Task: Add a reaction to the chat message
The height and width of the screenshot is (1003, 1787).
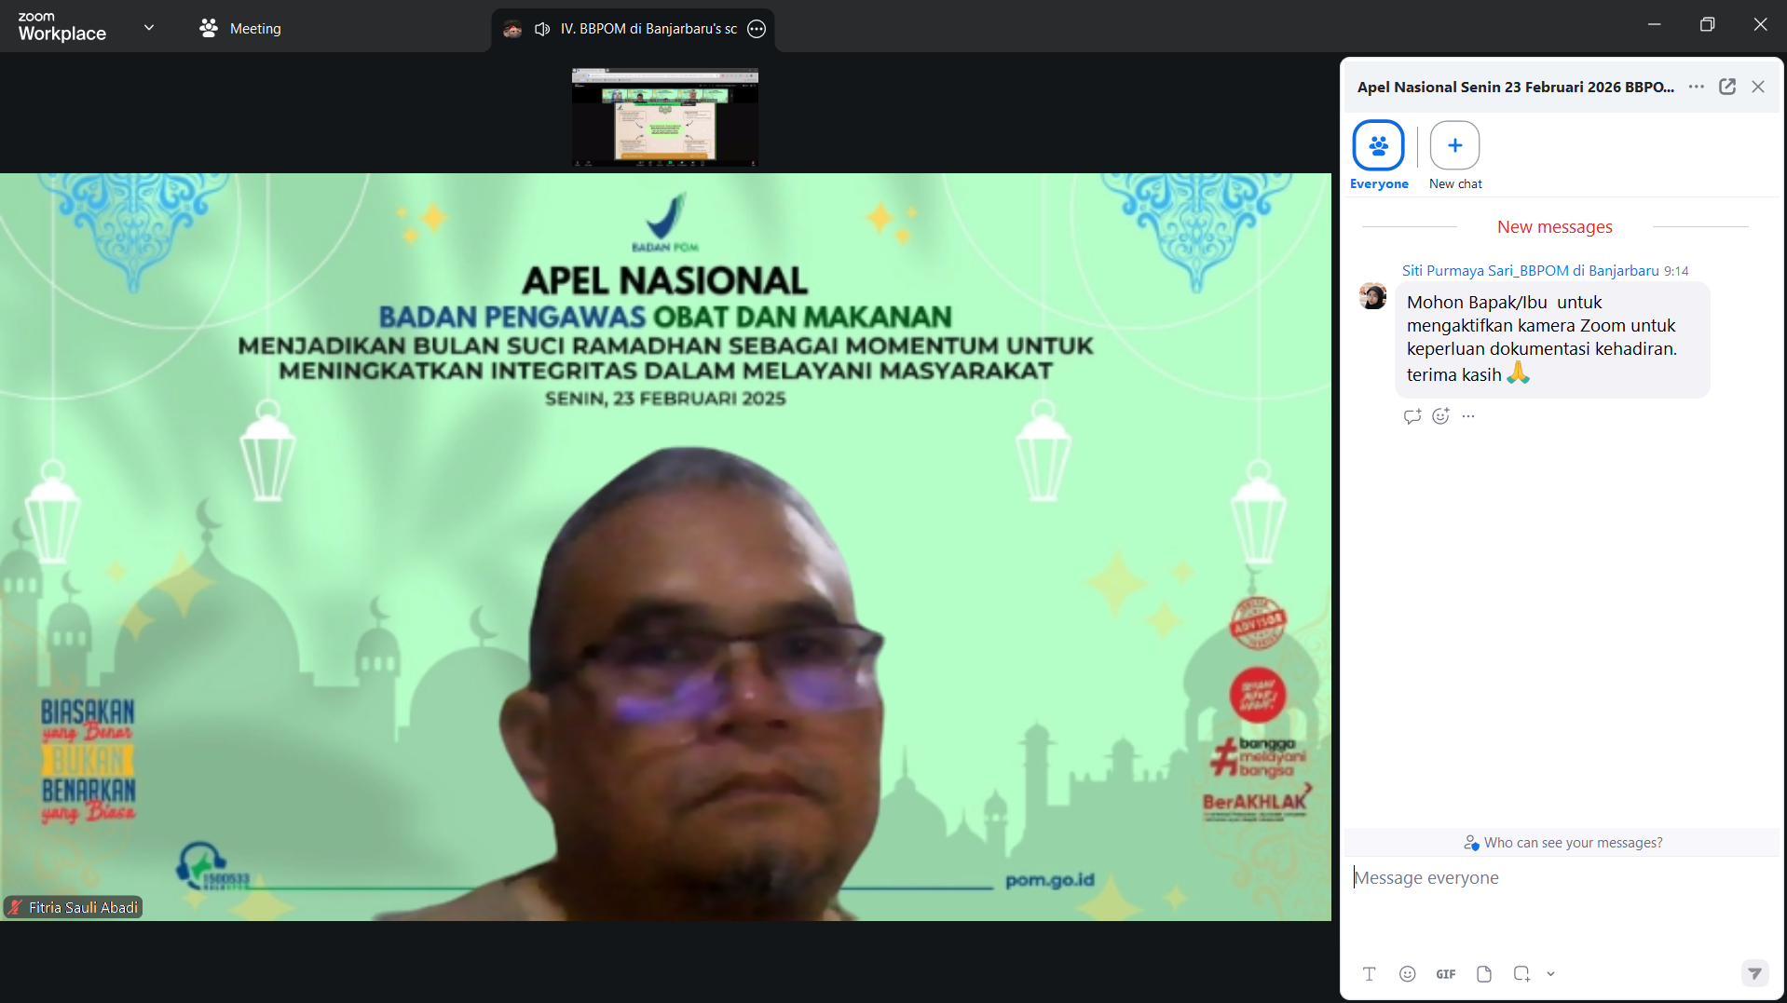Action: [x=1440, y=416]
